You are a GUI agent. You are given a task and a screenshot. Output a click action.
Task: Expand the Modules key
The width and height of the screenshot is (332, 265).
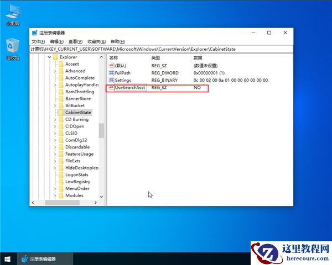(x=55, y=195)
